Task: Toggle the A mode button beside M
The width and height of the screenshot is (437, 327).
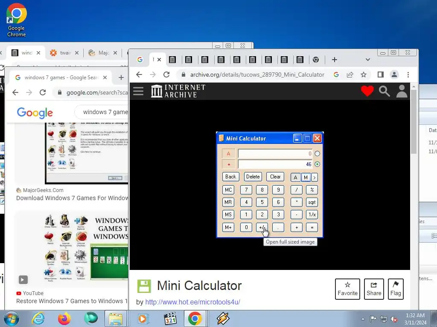Action: (295, 178)
